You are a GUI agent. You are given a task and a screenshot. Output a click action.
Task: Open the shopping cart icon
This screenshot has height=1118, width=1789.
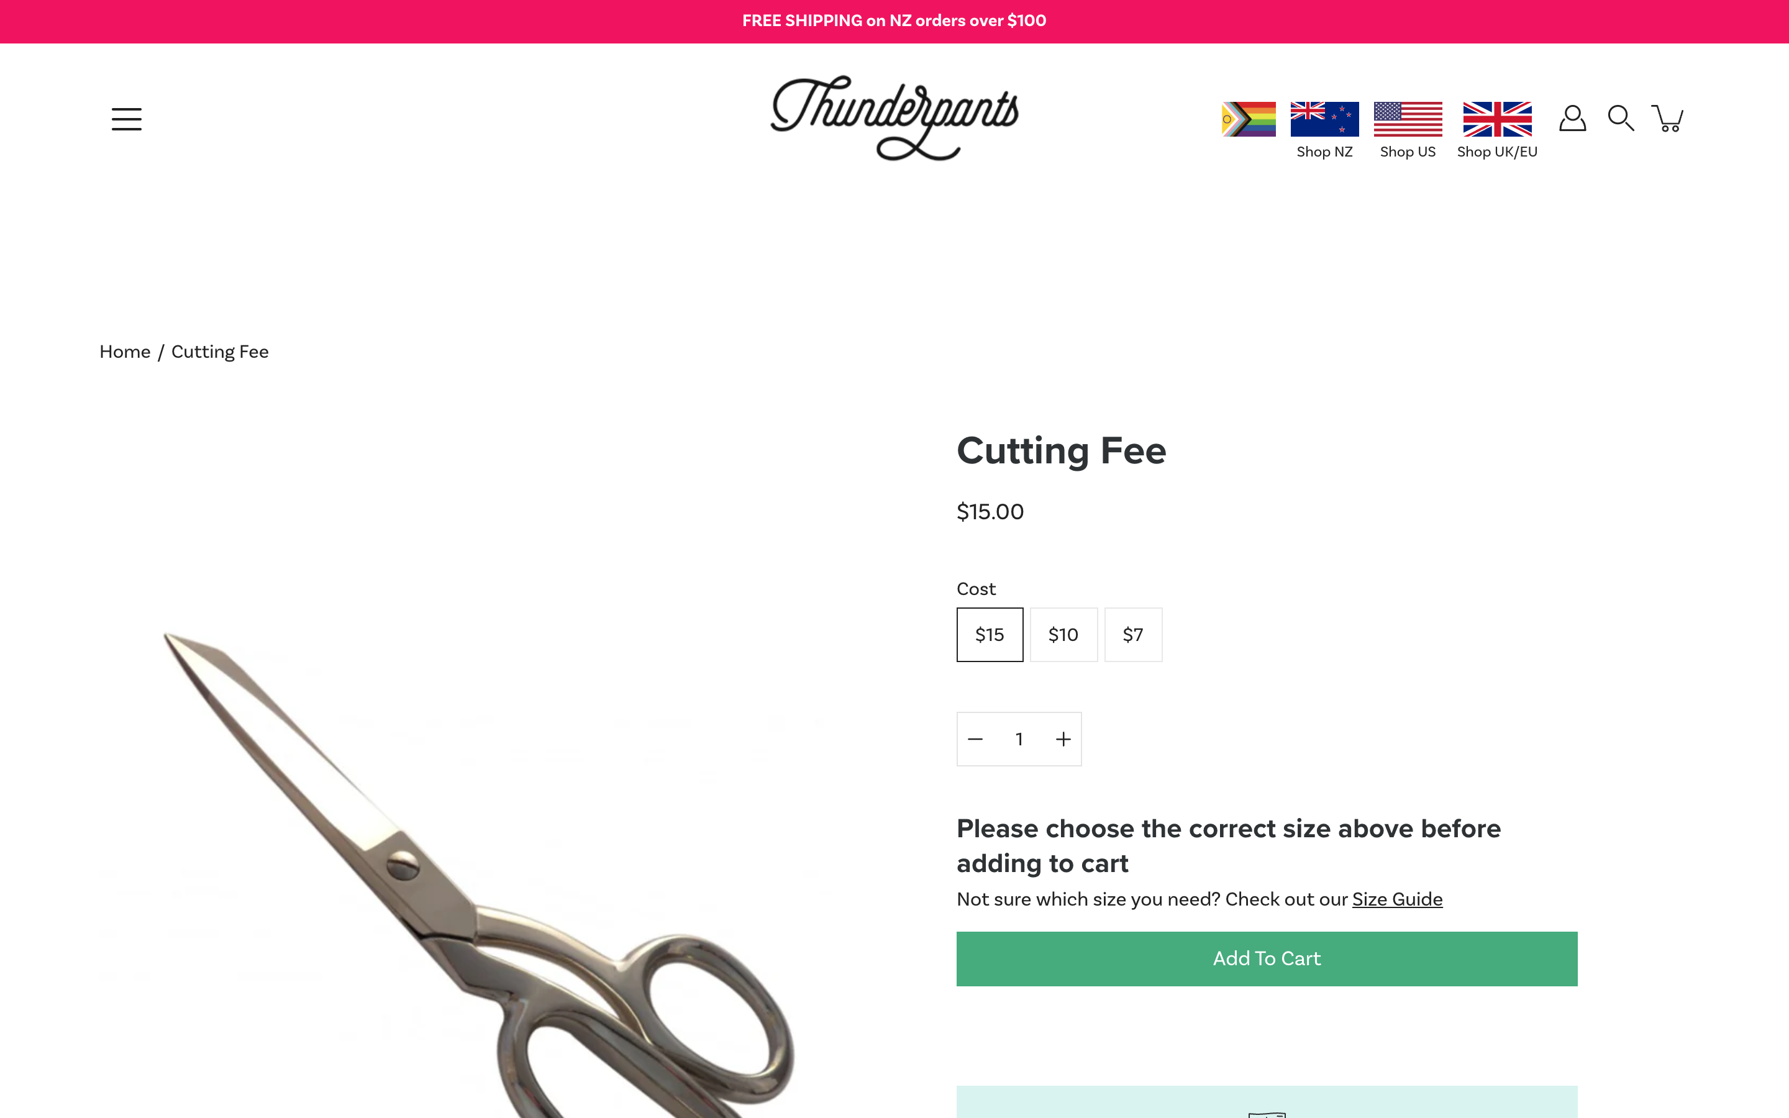click(x=1668, y=118)
